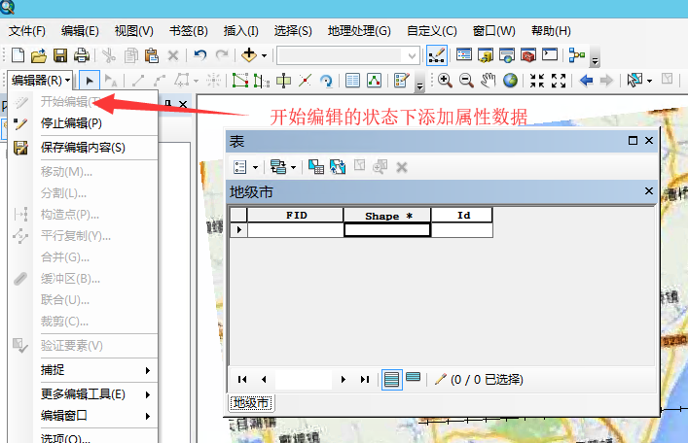Click the Paste icon in toolbar
This screenshot has width=688, height=443.
152,55
